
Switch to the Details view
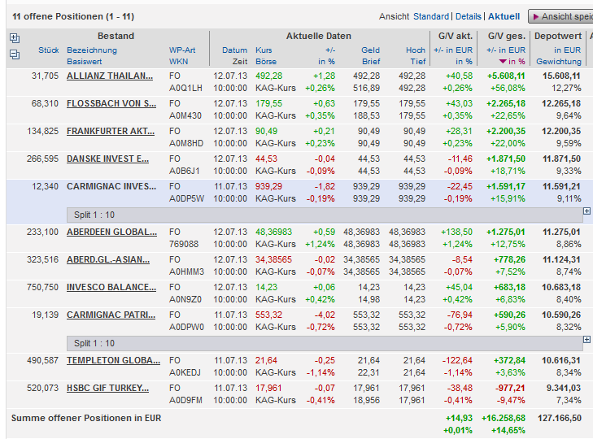pyautogui.click(x=469, y=16)
